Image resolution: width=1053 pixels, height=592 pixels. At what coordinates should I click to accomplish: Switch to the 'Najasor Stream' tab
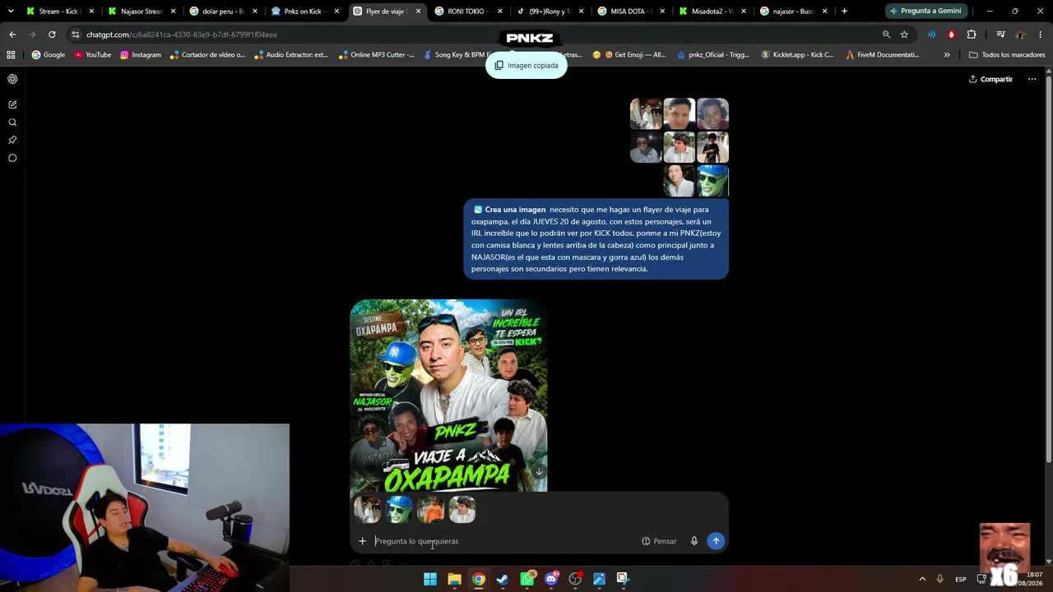click(141, 12)
